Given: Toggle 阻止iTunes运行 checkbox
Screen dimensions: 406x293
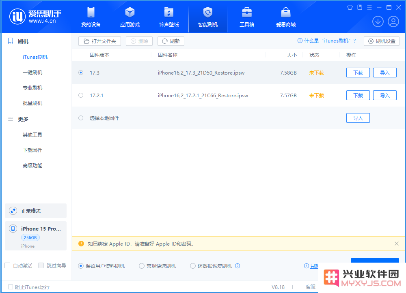Looking at the screenshot, I should click(x=11, y=287).
